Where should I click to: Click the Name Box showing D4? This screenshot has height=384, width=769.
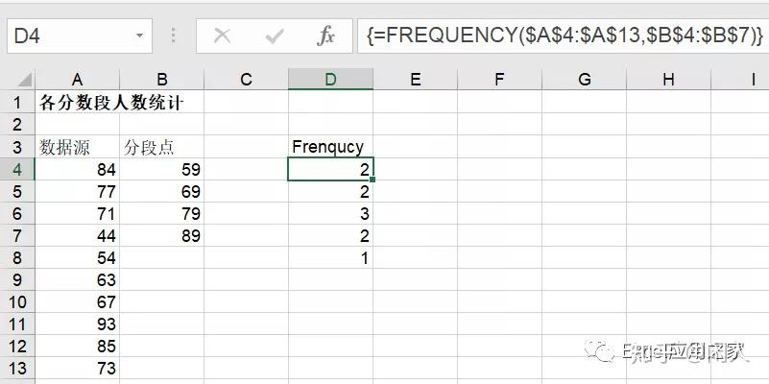pyautogui.click(x=80, y=36)
